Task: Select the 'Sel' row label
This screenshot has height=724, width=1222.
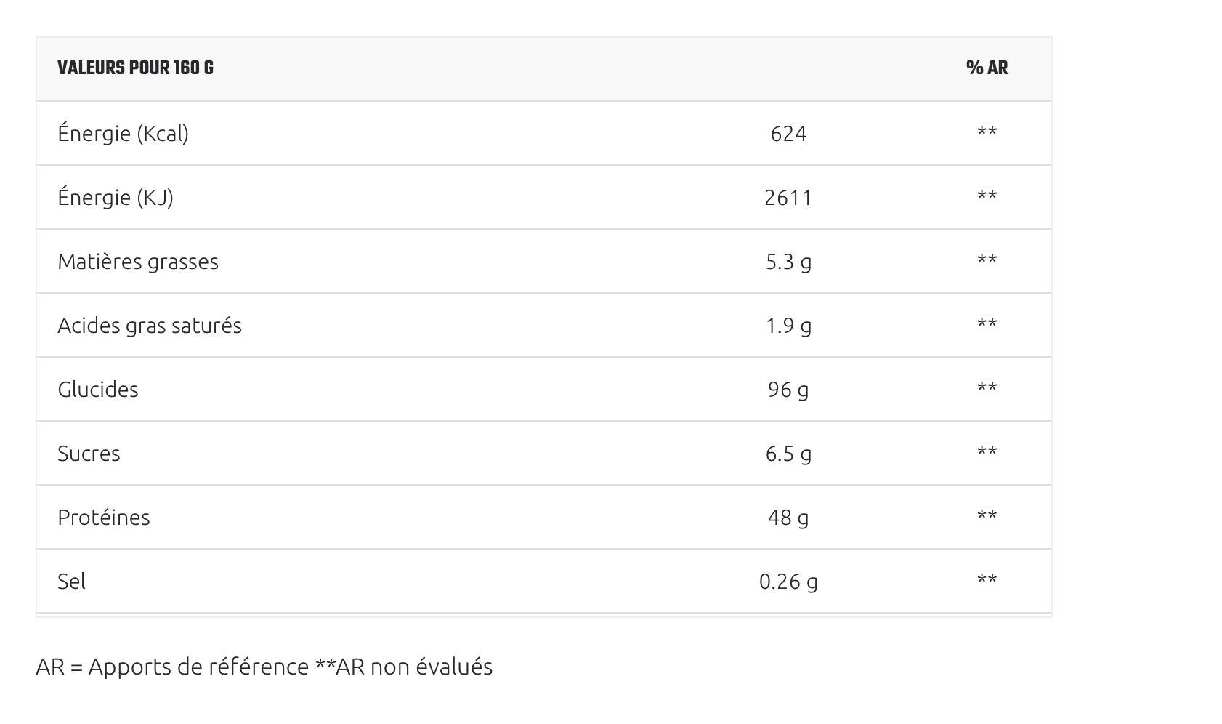Action: click(71, 582)
